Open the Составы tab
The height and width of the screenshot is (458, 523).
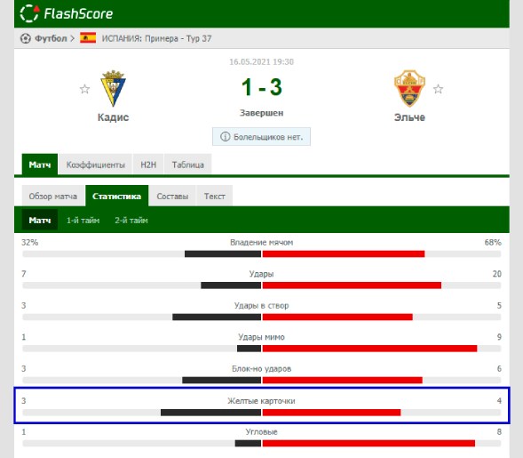pyautogui.click(x=172, y=196)
